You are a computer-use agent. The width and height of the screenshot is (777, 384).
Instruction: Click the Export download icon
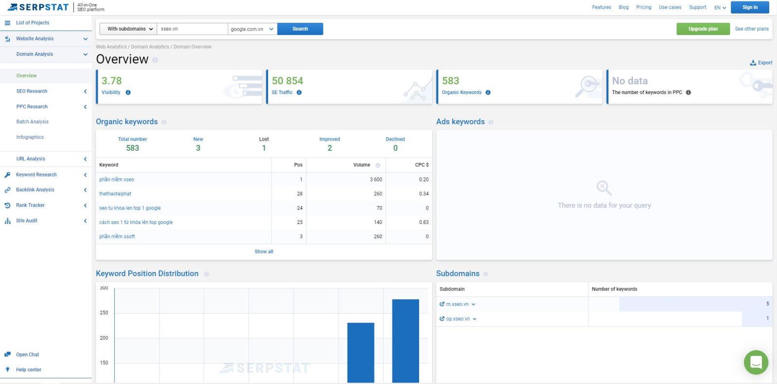coord(753,63)
